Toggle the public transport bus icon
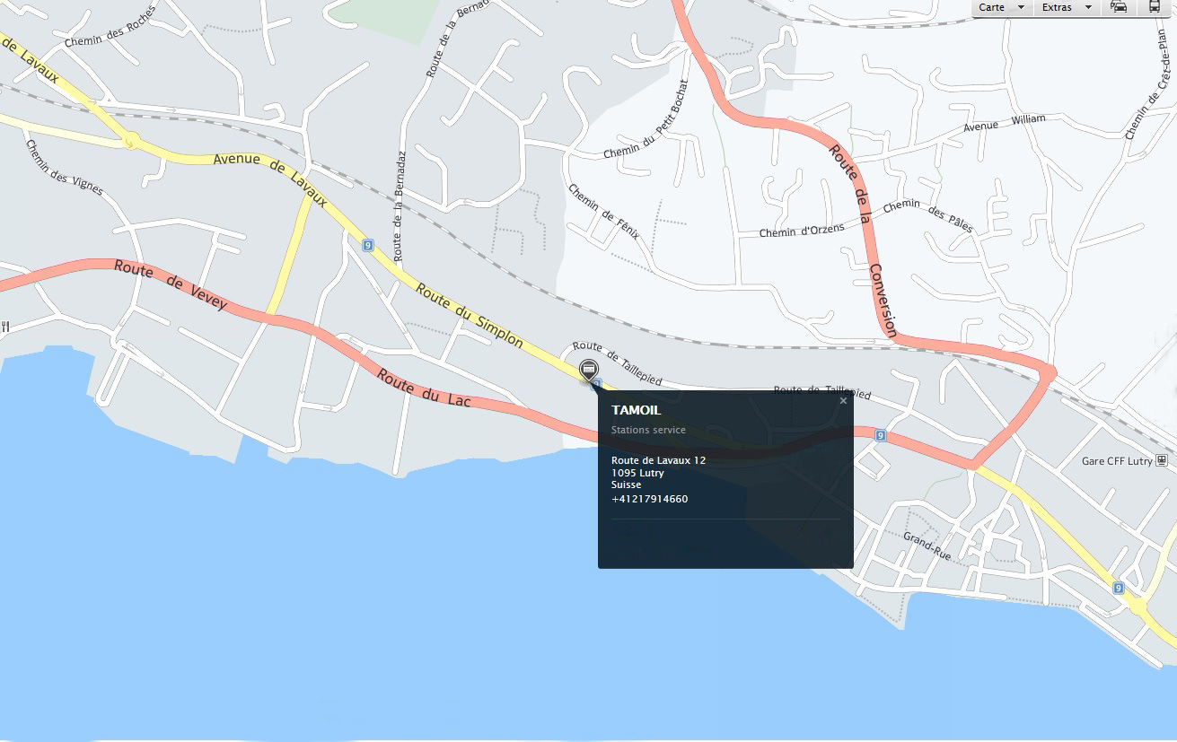 pyautogui.click(x=1155, y=7)
